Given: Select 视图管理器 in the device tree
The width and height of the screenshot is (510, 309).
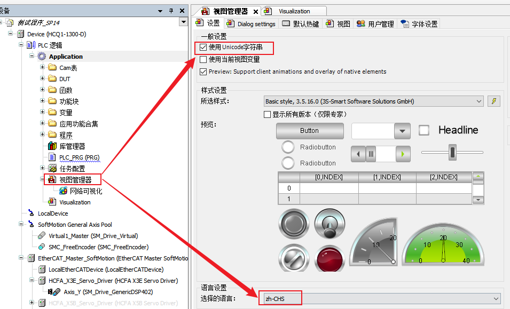Looking at the screenshot, I should pos(75,180).
